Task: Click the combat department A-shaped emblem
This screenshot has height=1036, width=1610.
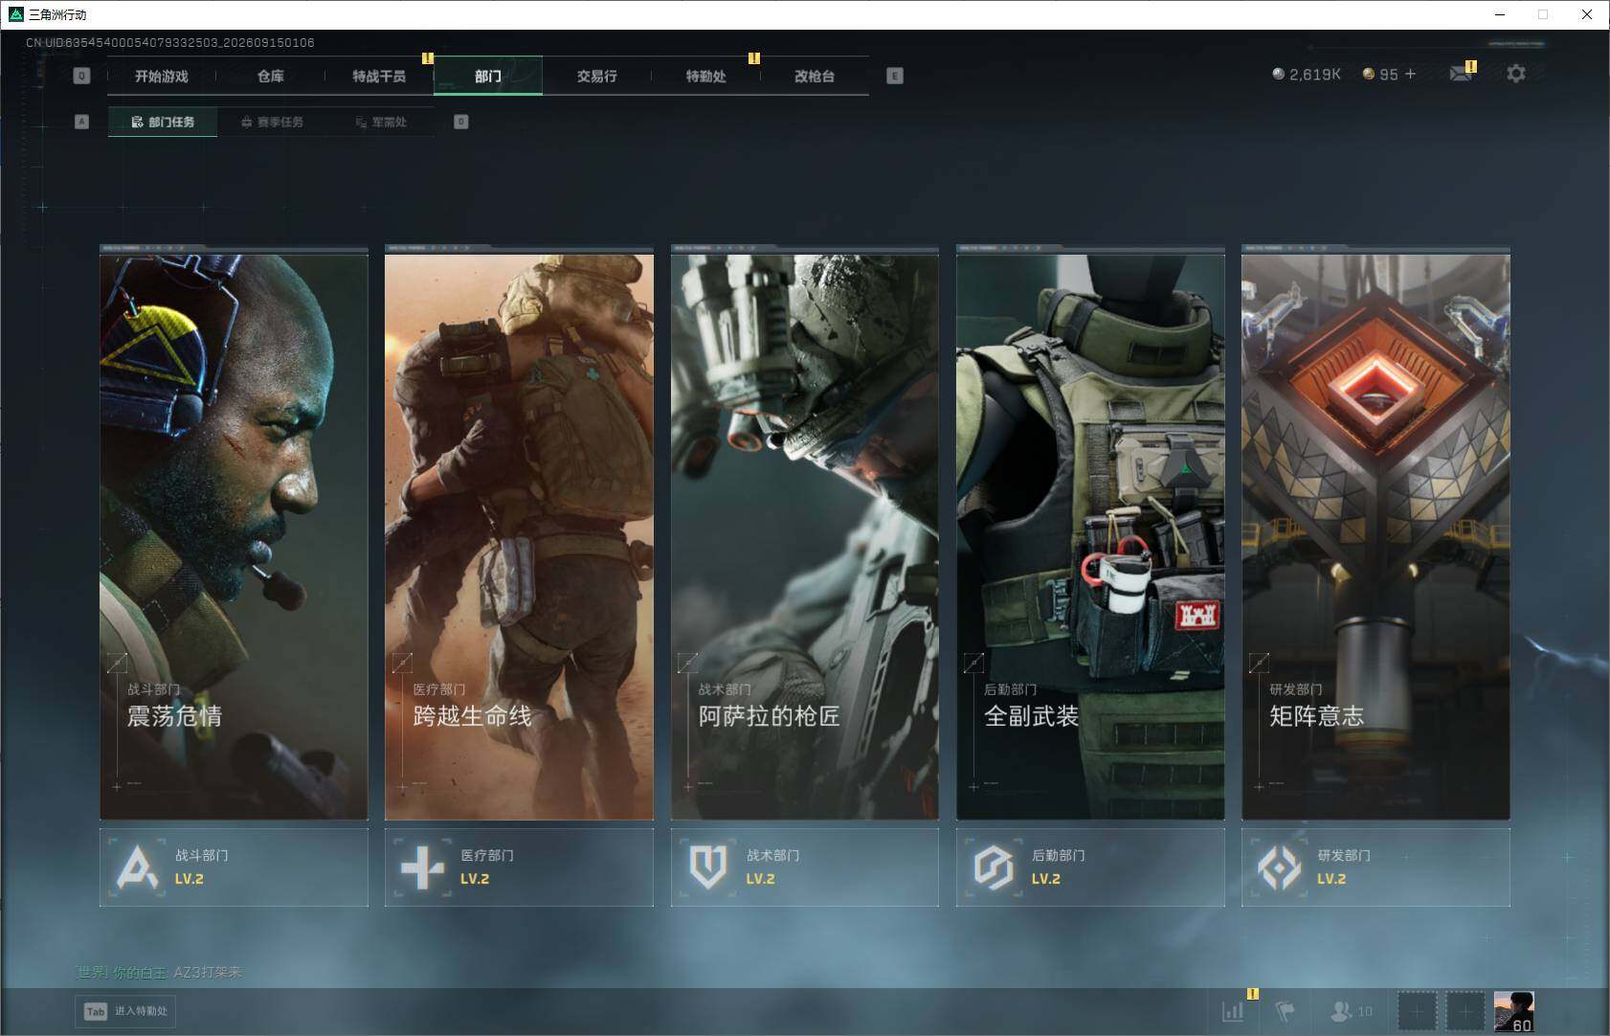Action: tap(137, 867)
